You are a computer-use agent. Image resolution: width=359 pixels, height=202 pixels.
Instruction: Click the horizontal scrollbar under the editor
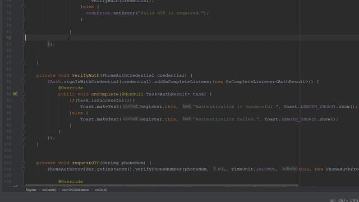pyautogui.click(x=162, y=186)
